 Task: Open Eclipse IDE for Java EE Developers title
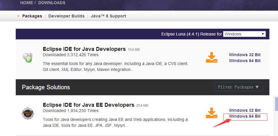(88, 105)
